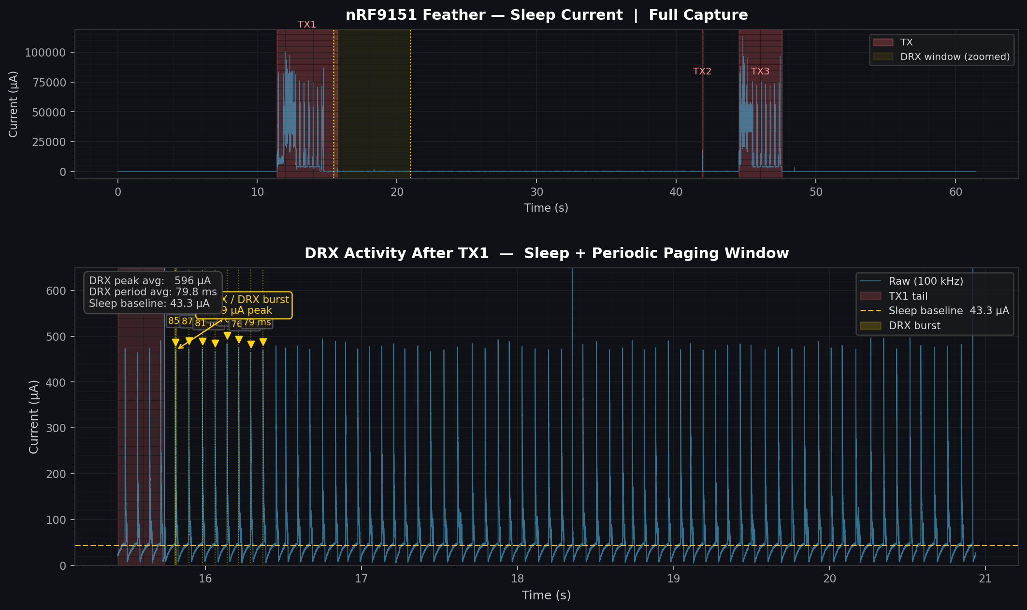The image size is (1027, 610).
Task: Click the 75000 y-axis tick label
Action: [49, 83]
